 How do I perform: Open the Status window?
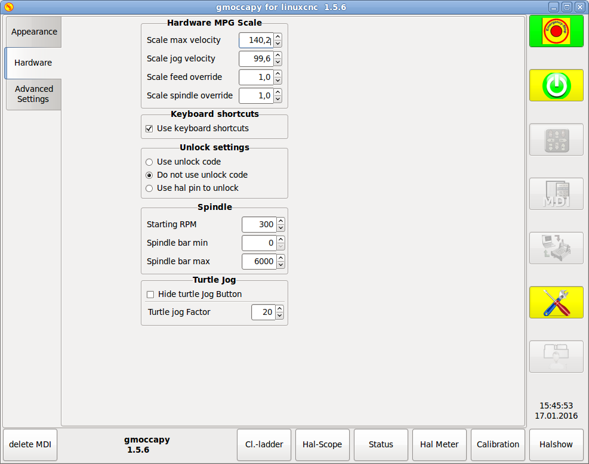click(x=381, y=444)
